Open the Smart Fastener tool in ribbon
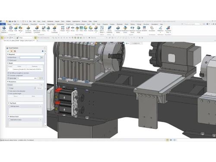This screenshot has width=216, height=162. point(4,29)
